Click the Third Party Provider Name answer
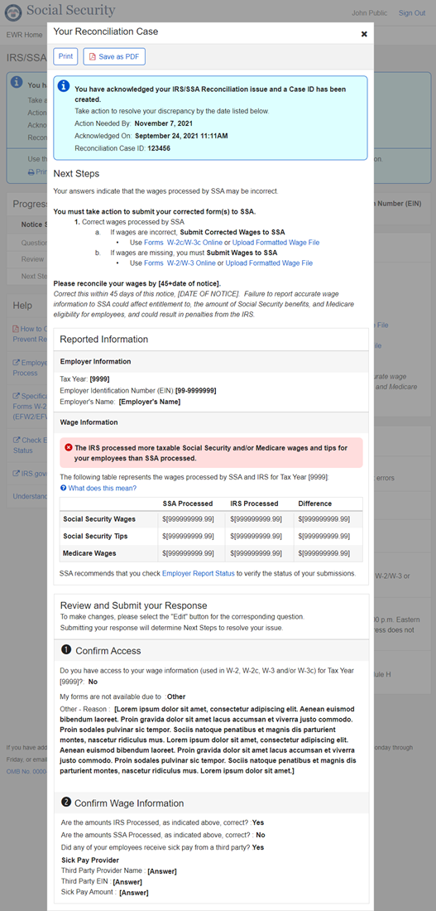The image size is (436, 911). pos(162,871)
